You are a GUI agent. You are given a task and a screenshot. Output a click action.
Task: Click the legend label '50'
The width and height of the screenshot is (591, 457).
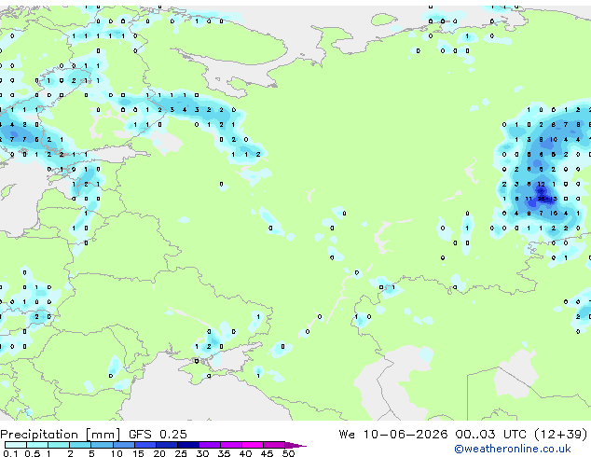click(289, 453)
